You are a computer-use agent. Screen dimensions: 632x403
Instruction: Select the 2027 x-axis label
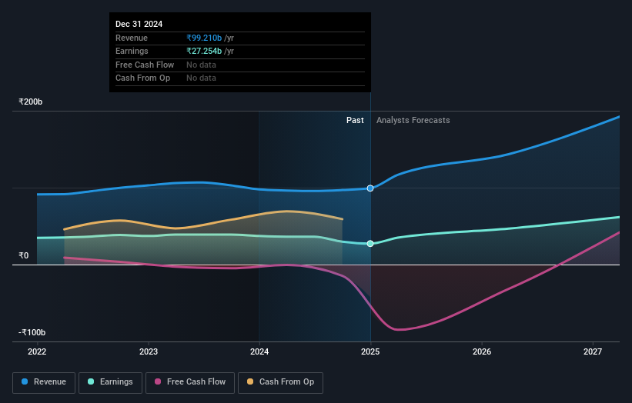click(x=593, y=352)
